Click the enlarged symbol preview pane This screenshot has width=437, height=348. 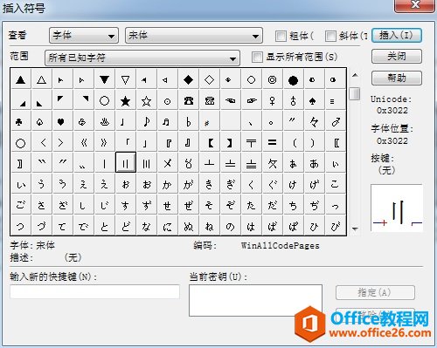[x=397, y=208]
